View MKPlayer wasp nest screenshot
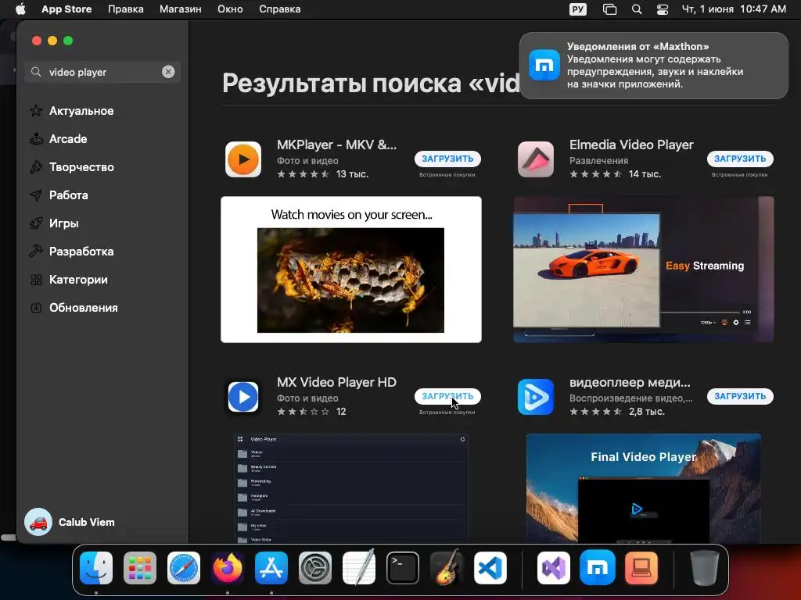 (351, 270)
